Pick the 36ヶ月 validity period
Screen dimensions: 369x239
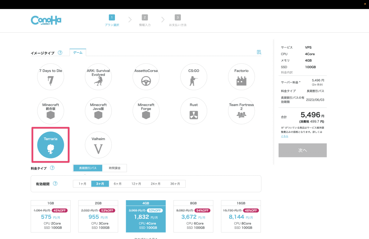(x=175, y=184)
